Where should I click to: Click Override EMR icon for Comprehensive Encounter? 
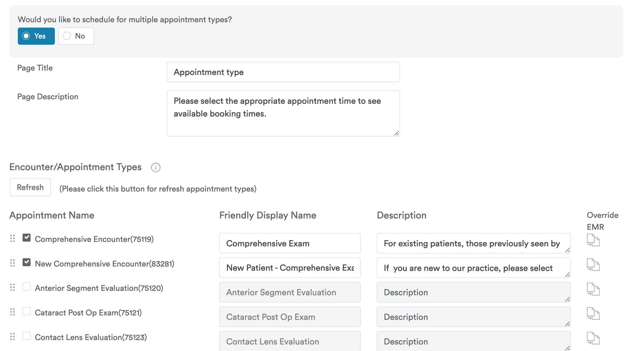pos(593,240)
